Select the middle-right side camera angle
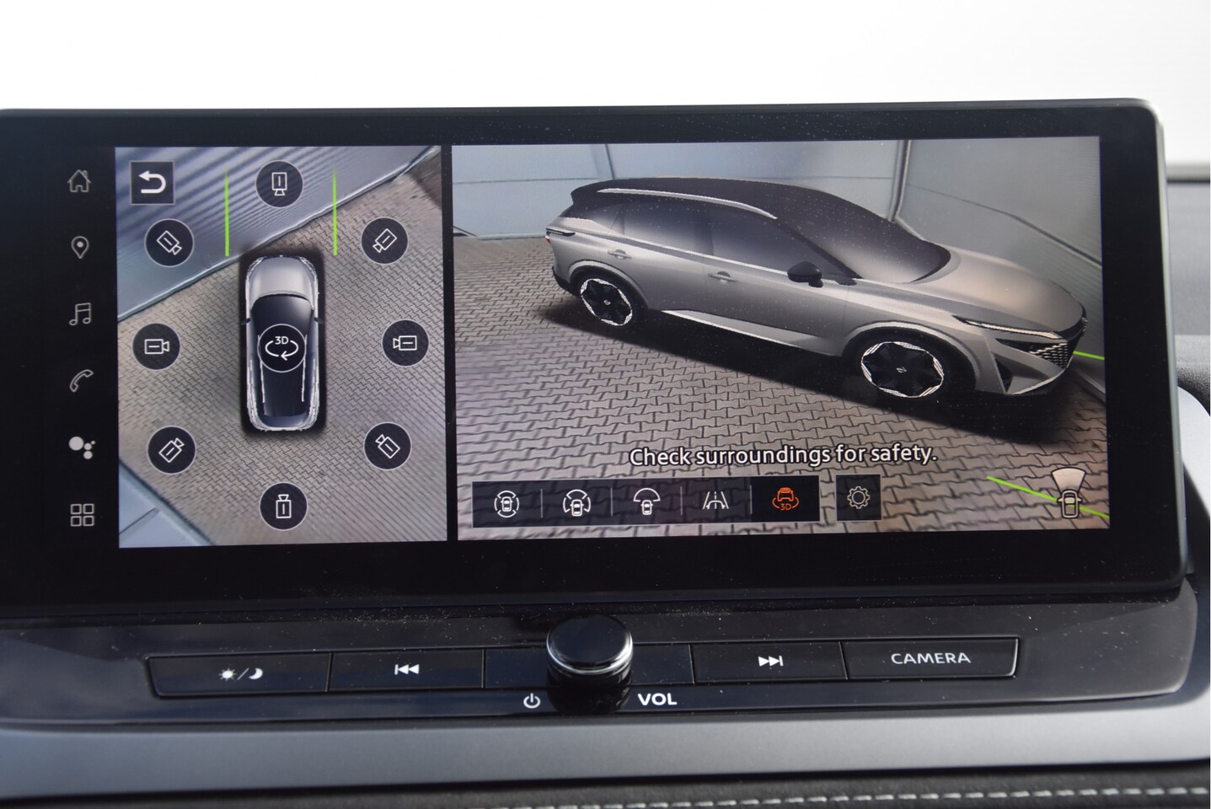Screen dimensions: 1211x809 (405, 343)
